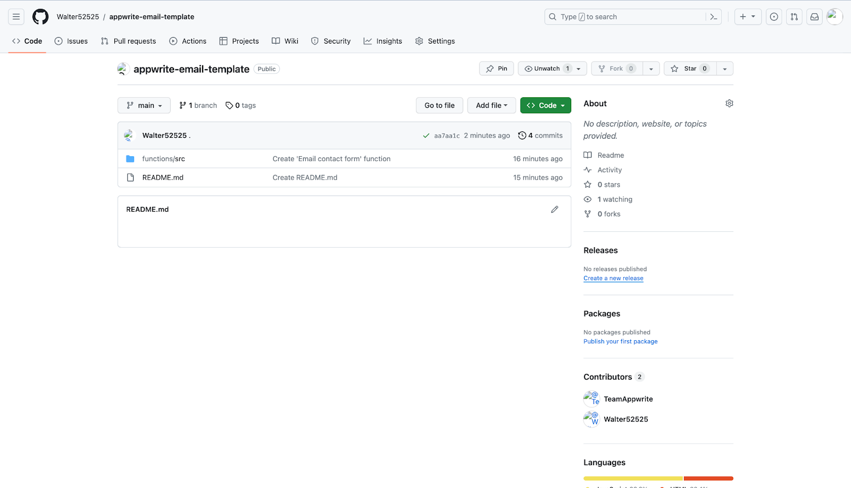Viewport: 851px width, 488px height.
Task: Fork the repository
Action: point(616,69)
